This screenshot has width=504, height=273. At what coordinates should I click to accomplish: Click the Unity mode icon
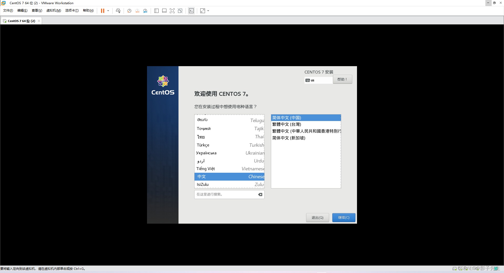180,11
